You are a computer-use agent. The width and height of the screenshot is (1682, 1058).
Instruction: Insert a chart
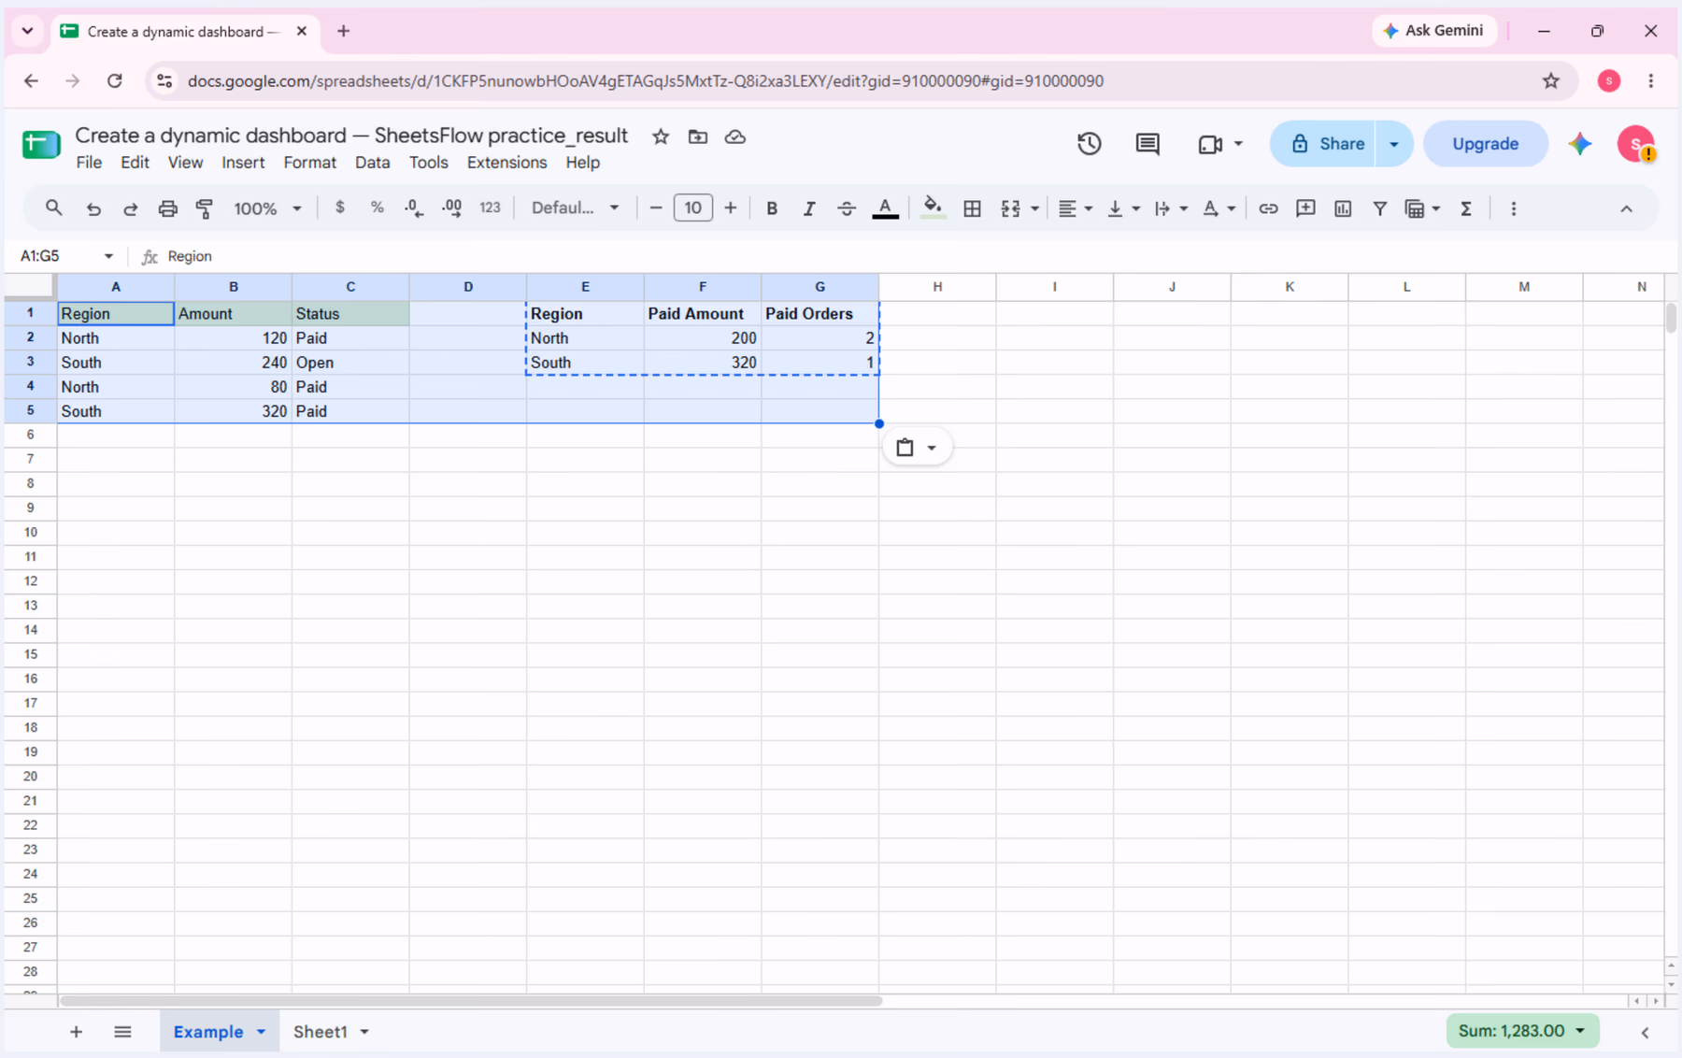1343,208
